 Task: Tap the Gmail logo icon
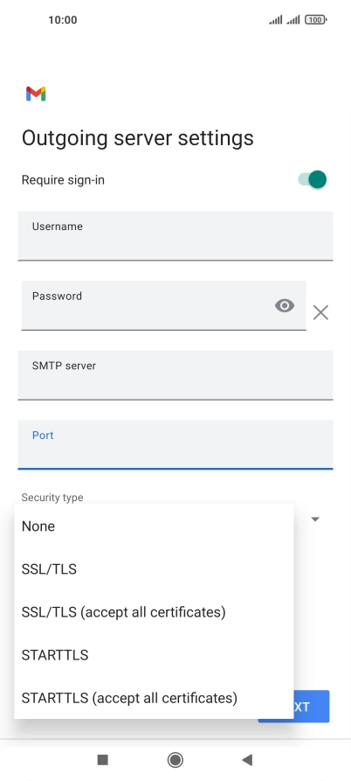pyautogui.click(x=36, y=94)
